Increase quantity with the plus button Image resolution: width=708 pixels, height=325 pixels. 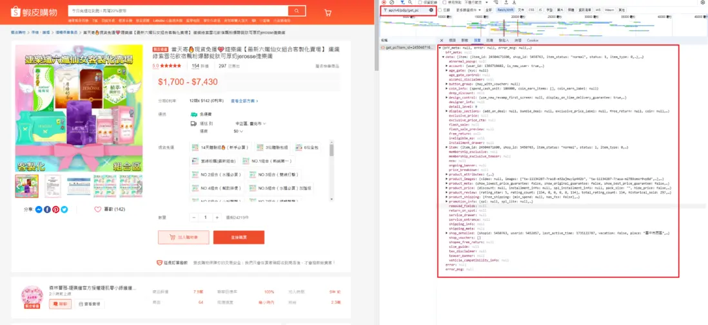click(x=217, y=218)
